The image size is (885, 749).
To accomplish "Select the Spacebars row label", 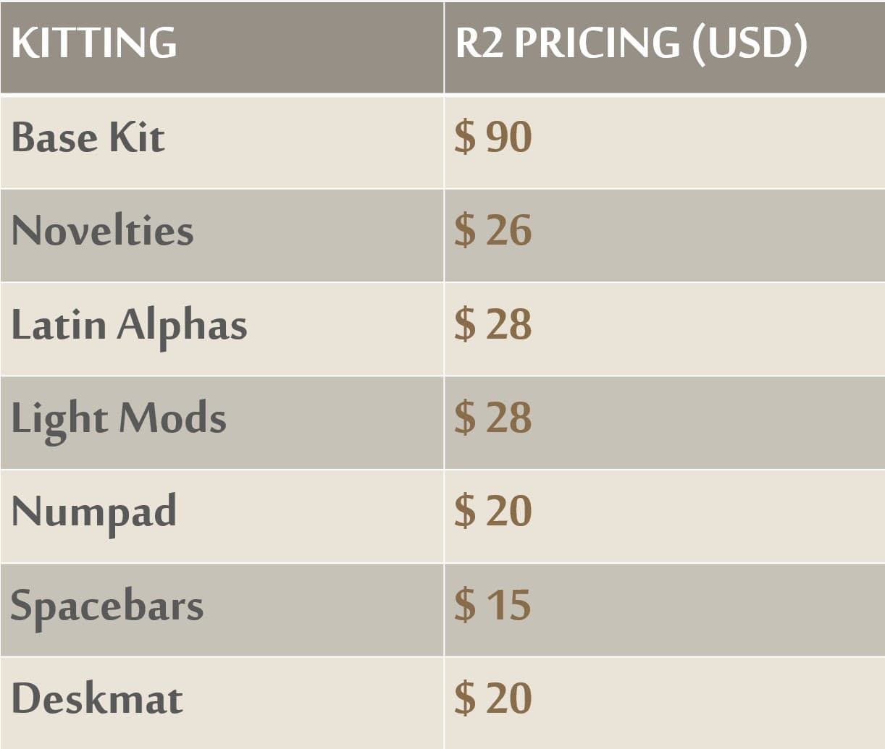I will 107,606.
